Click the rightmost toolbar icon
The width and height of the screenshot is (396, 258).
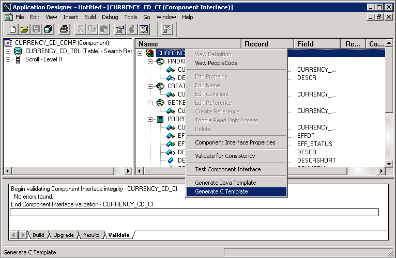tap(166, 29)
